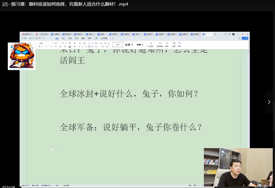Click the Numbered list icon
The width and height of the screenshot is (275, 188).
click(x=84, y=43)
